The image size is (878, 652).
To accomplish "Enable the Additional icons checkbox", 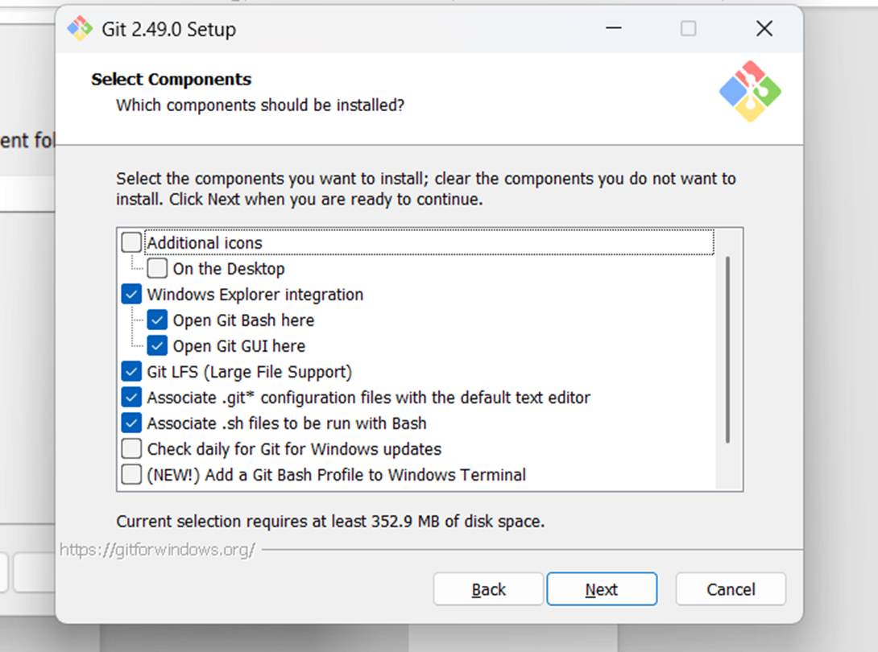I will 131,242.
